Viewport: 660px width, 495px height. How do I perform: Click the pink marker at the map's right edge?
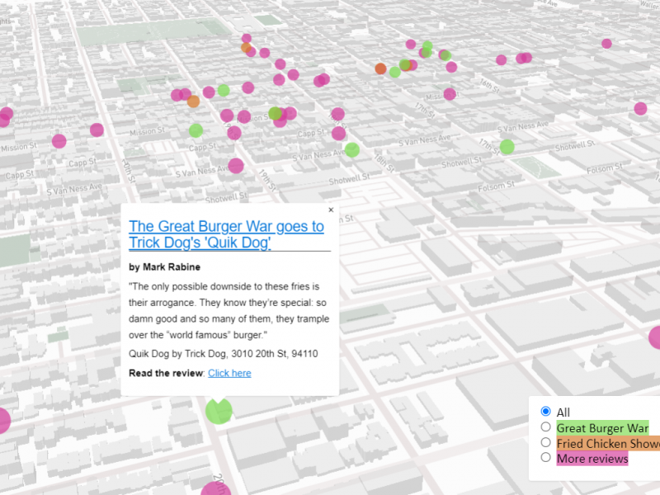642,108
